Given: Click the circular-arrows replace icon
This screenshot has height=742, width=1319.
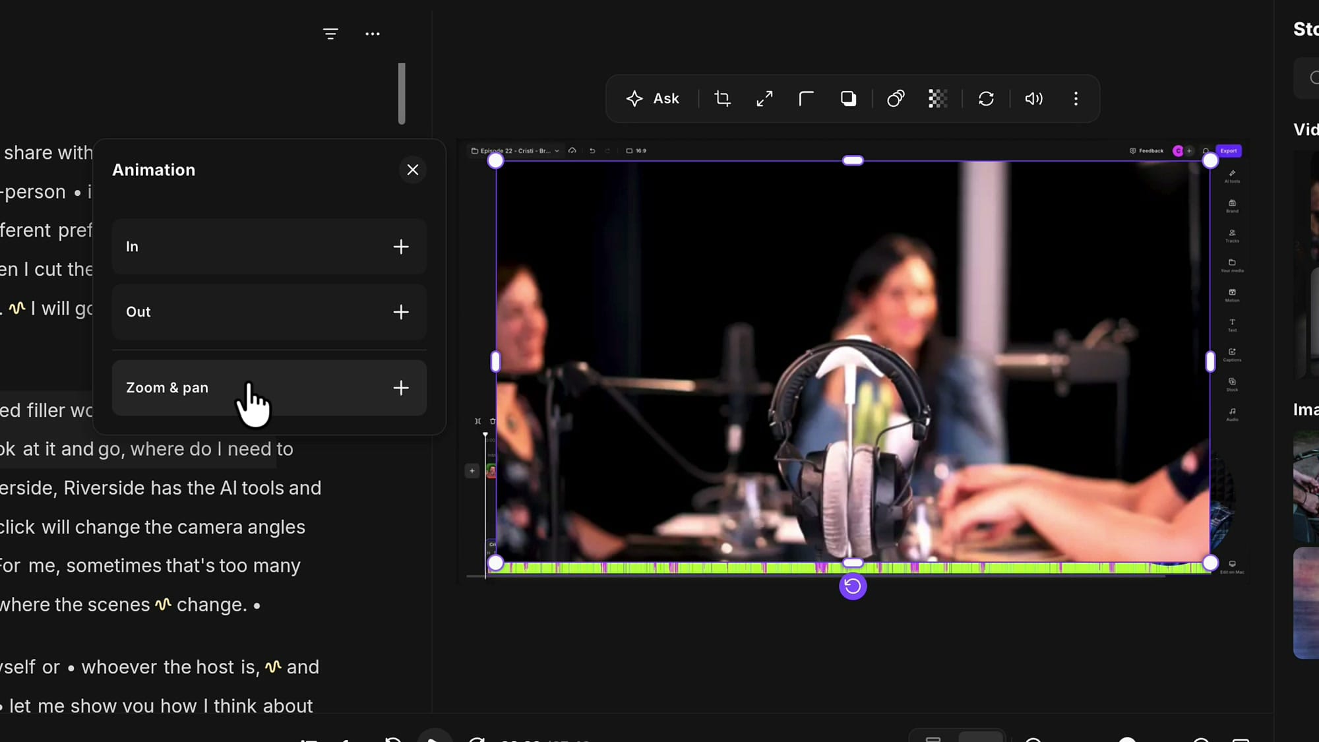Looking at the screenshot, I should pyautogui.click(x=986, y=99).
